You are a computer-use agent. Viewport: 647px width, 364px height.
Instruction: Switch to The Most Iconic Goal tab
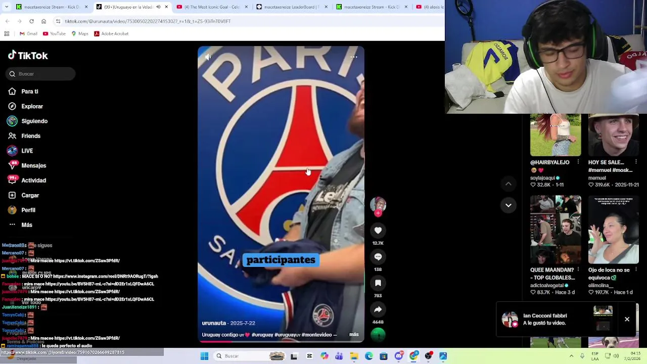coord(212,7)
